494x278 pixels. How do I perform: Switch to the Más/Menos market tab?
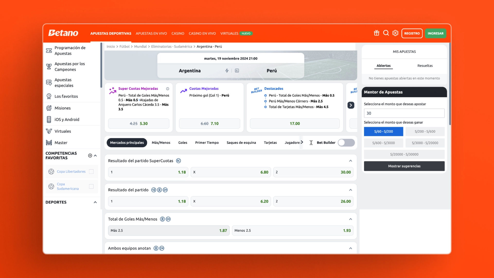pos(161,143)
